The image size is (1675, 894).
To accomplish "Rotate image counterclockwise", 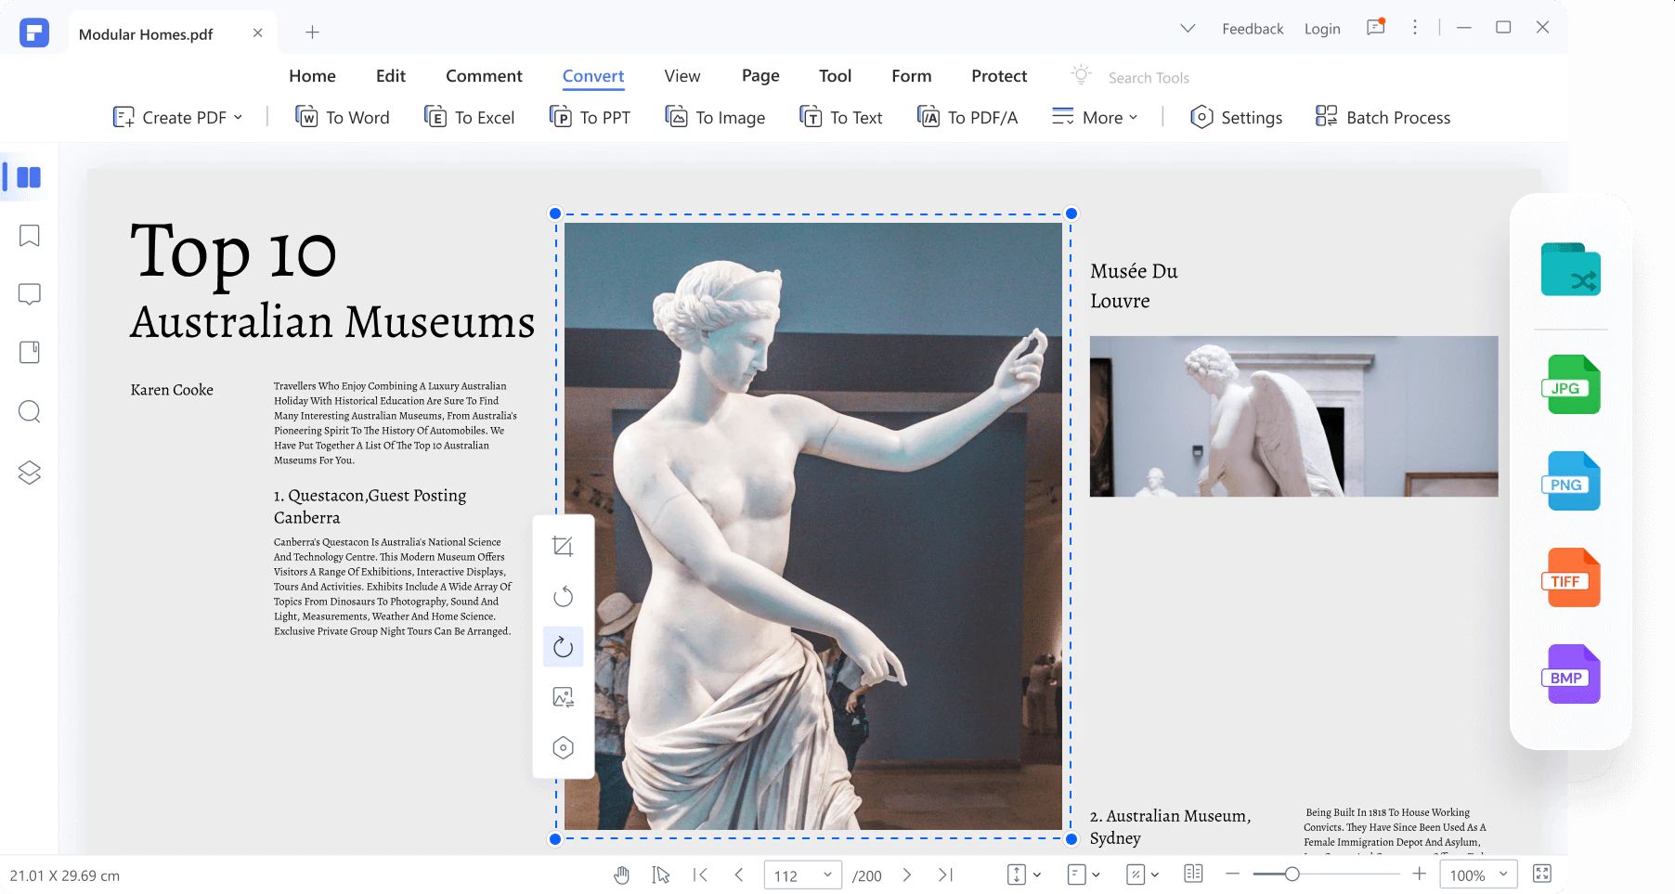I will (563, 597).
